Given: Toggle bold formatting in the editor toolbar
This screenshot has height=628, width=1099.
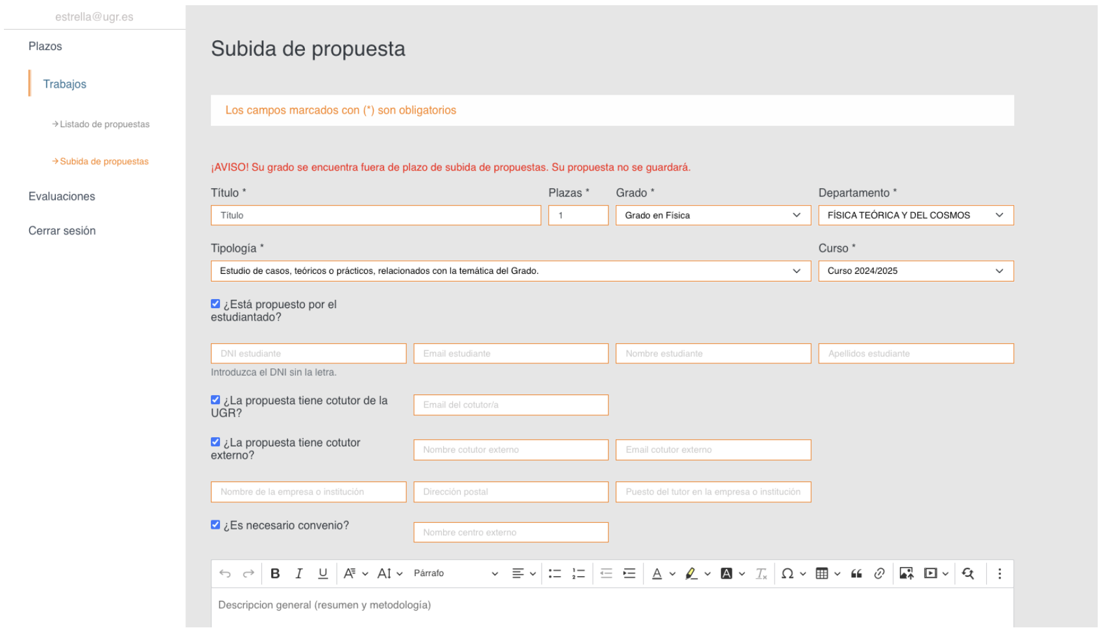Looking at the screenshot, I should click(x=275, y=574).
